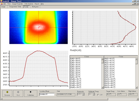
Task: Open the View menu
Action: tap(9, 4)
